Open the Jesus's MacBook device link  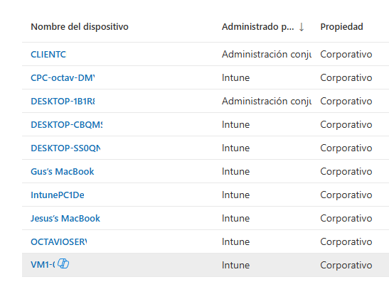coord(65,218)
